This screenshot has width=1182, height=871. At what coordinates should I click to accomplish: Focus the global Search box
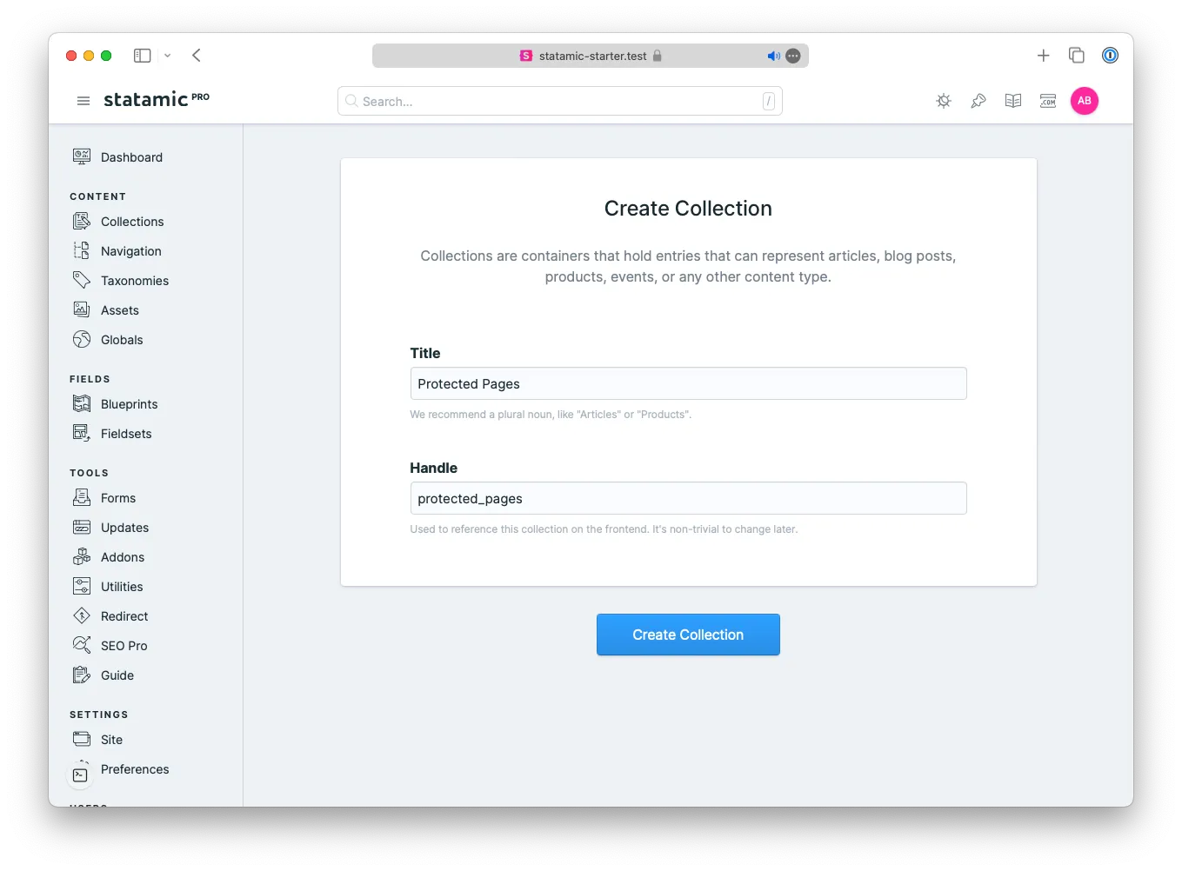(x=560, y=101)
